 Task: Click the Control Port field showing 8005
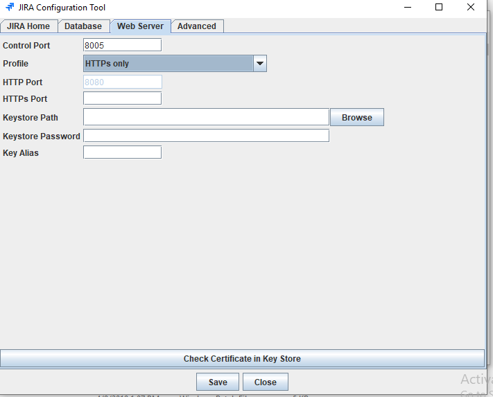pos(122,45)
